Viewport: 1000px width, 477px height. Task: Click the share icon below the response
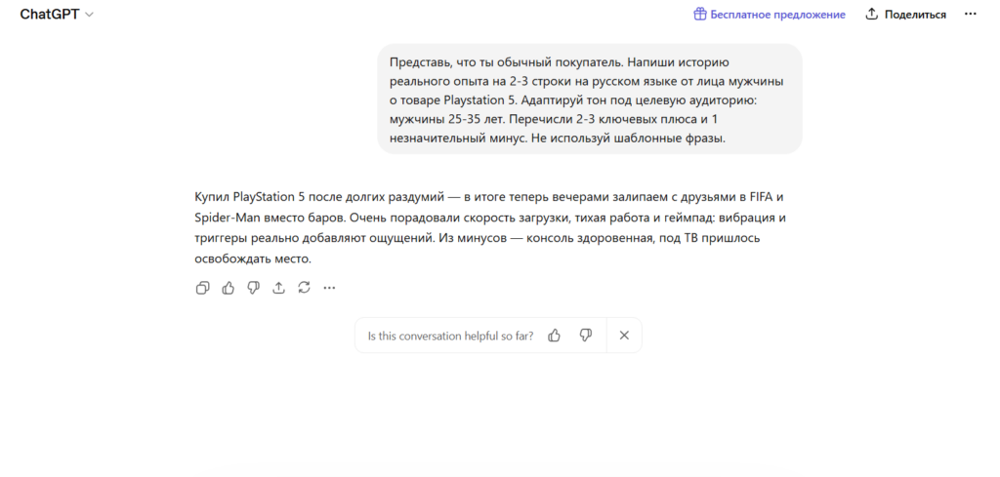tap(278, 288)
